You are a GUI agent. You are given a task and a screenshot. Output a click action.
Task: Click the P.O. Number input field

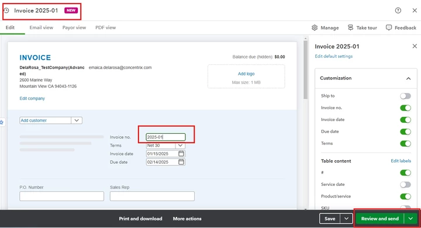point(61,196)
